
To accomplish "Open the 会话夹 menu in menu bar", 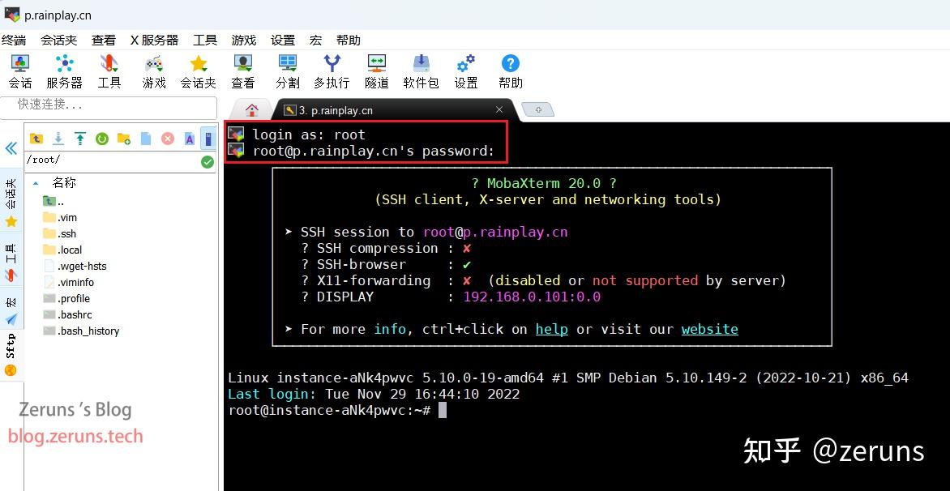I will coord(59,40).
